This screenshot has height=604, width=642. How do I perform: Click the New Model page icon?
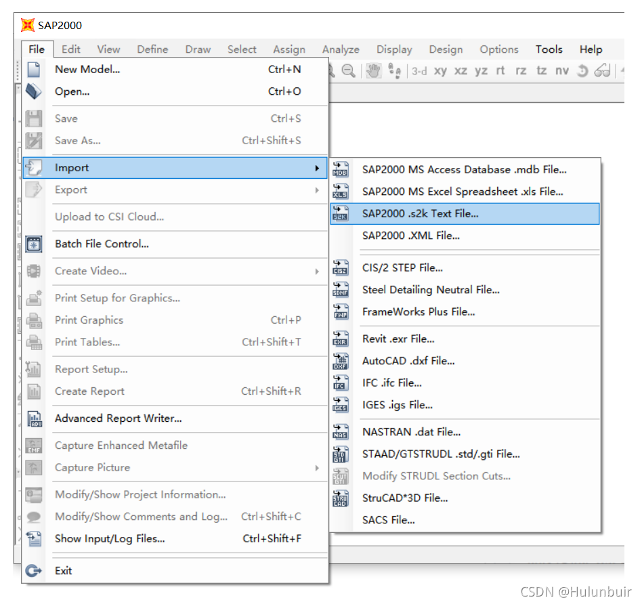[34, 69]
